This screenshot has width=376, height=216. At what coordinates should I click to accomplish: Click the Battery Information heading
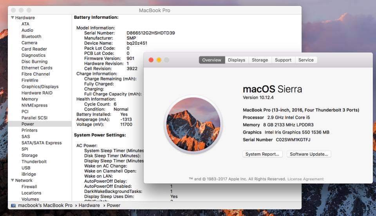pos(96,17)
